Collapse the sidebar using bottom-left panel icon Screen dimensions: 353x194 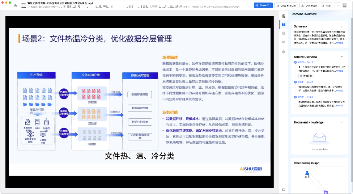284,189
